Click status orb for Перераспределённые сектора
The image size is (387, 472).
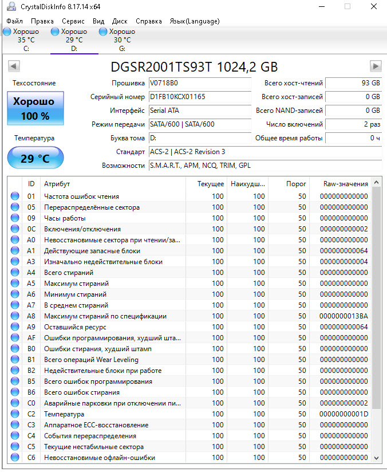[x=15, y=207]
